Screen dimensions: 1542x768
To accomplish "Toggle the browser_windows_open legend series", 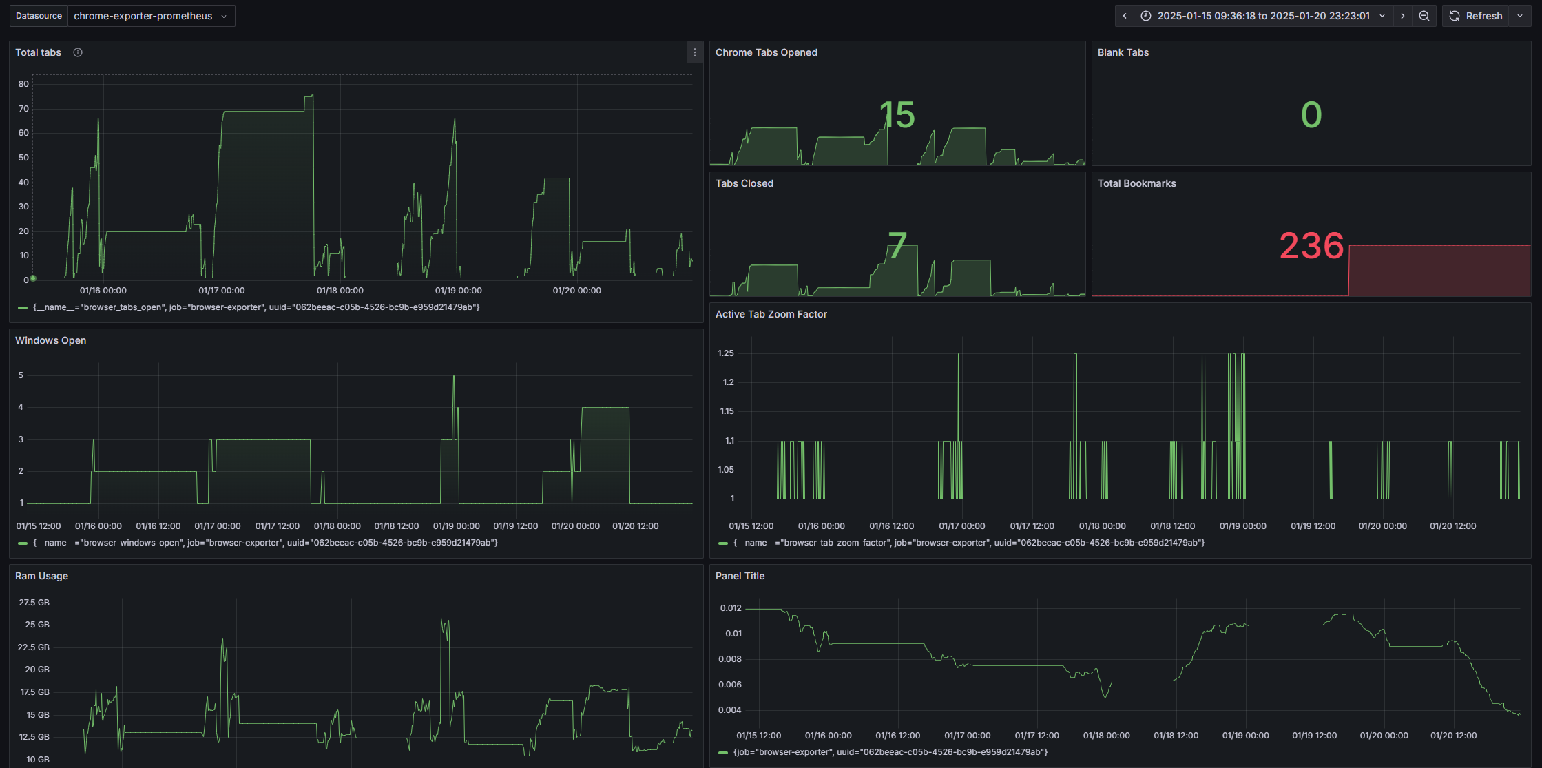I will [265, 543].
